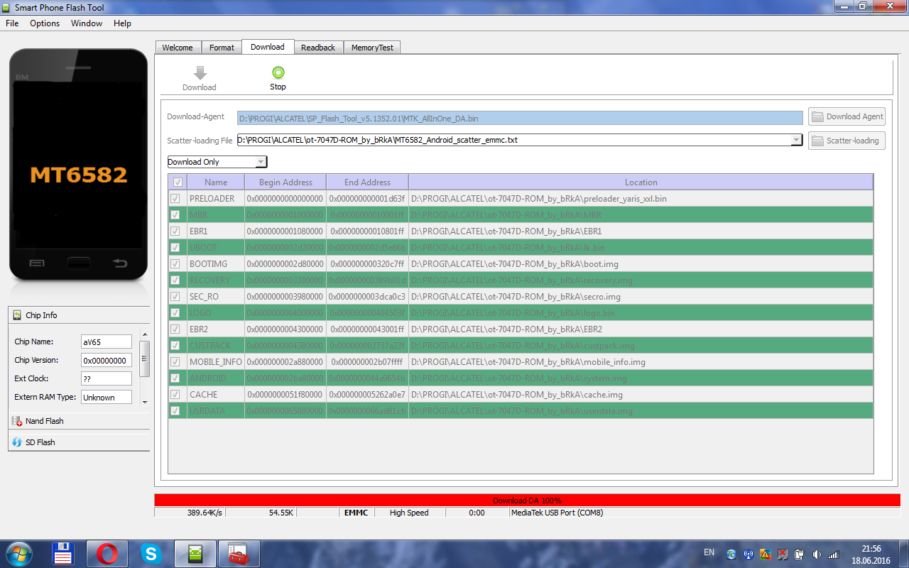This screenshot has width=909, height=568.
Task: Launch Skype from the taskbar
Action: coord(150,553)
